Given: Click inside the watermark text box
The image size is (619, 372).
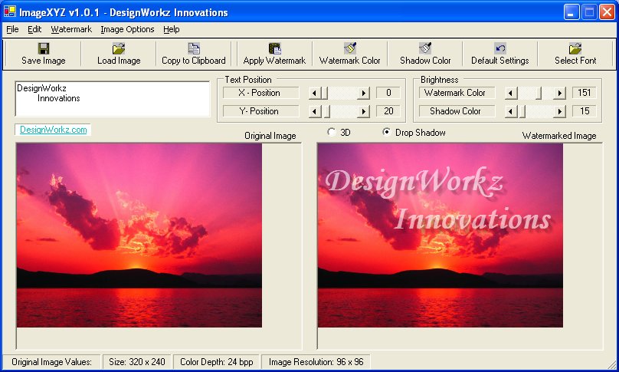Looking at the screenshot, I should click(113, 99).
